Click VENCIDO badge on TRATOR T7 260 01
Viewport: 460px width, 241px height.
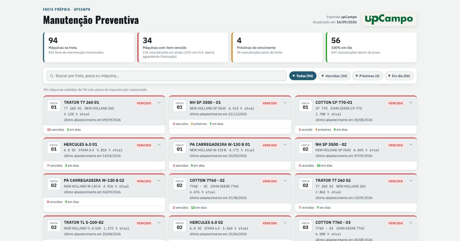(x=144, y=103)
